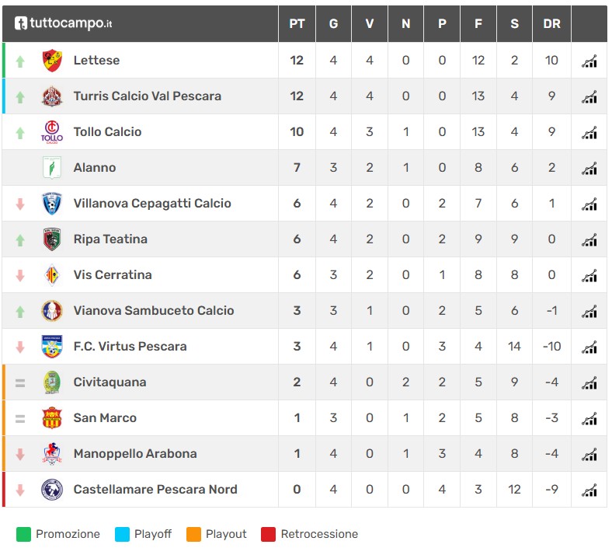
Task: Click the up-arrow trend indicator for Lettese
Action: (x=21, y=61)
